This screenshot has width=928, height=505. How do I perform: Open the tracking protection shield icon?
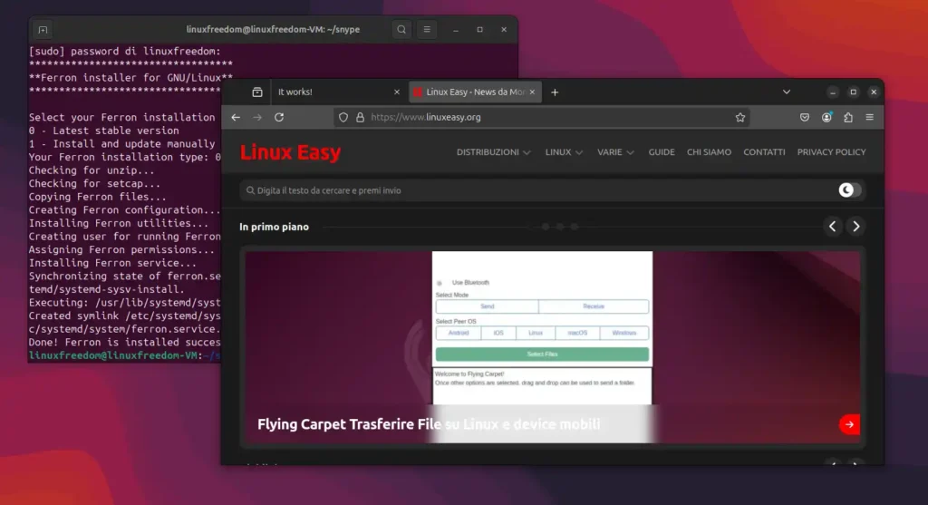(343, 117)
